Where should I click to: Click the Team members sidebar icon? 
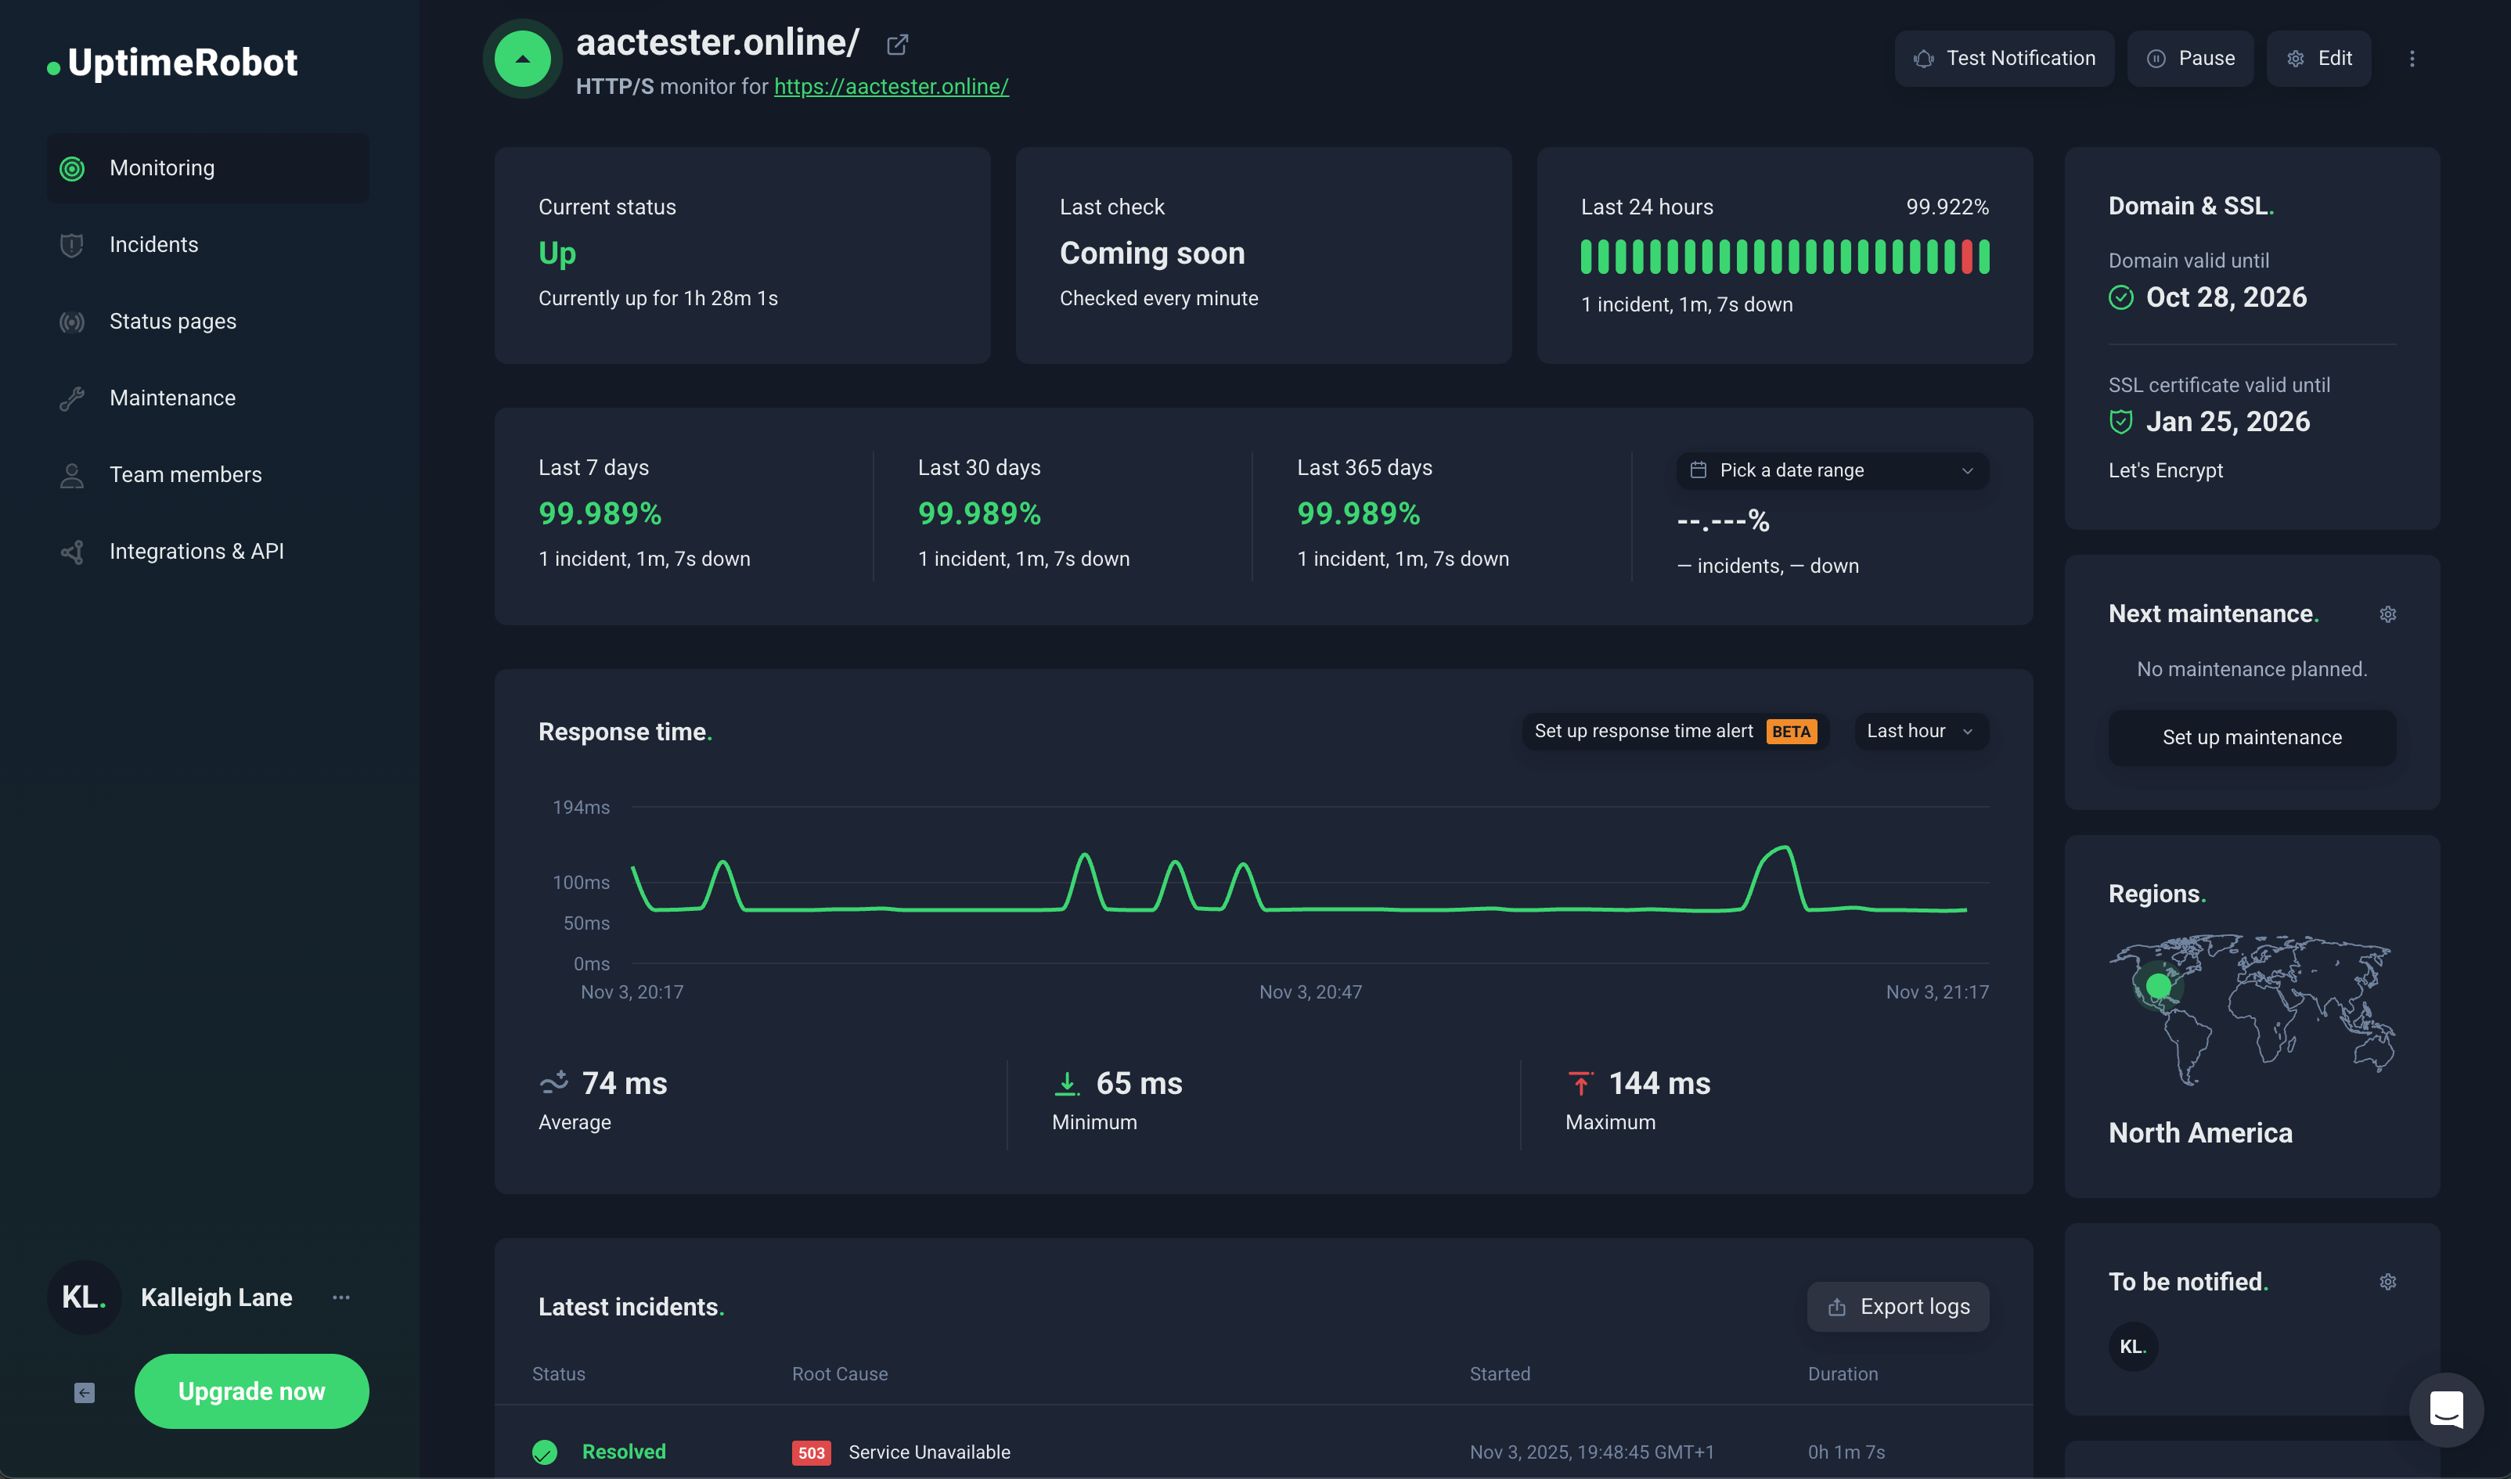tap(72, 474)
